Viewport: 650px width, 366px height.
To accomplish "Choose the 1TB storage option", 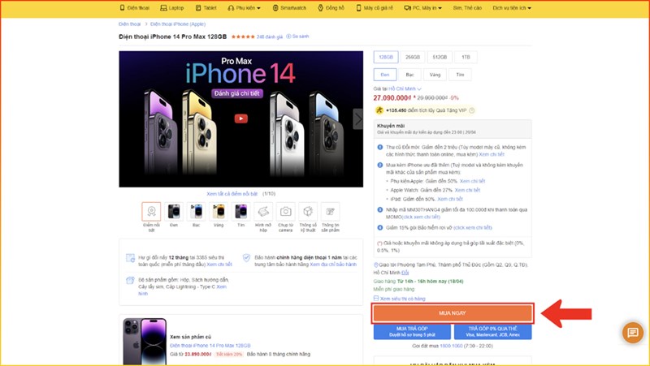I will click(466, 57).
